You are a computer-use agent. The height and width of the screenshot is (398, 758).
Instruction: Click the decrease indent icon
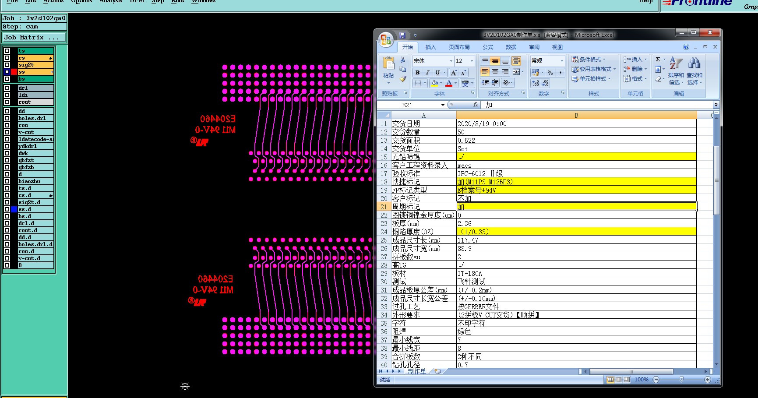coord(485,82)
